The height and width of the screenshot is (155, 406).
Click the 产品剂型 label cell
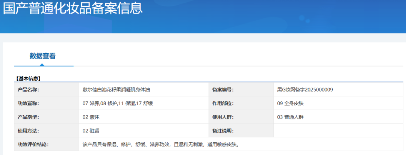point(47,117)
